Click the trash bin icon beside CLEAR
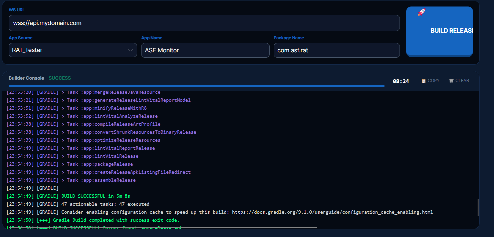This screenshot has height=237, width=494. (451, 81)
